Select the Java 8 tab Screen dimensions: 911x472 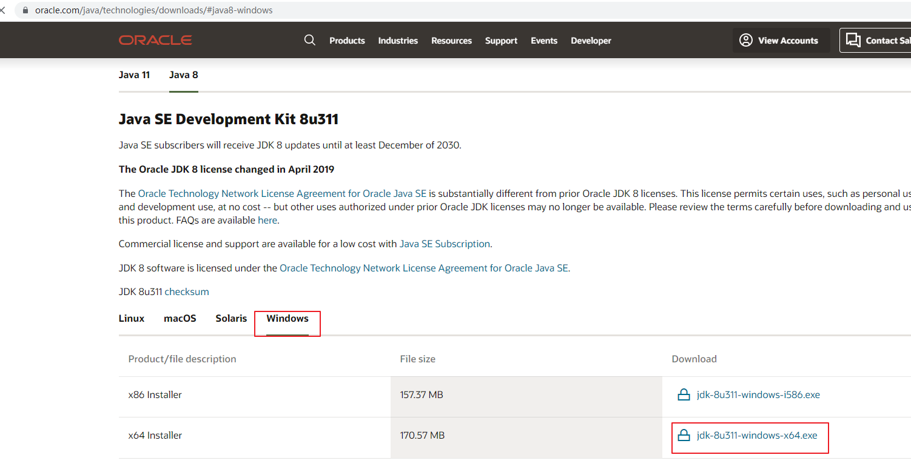pos(184,75)
